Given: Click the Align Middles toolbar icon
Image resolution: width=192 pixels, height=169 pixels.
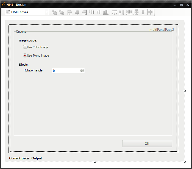Looking at the screenshot, I should [99, 12].
